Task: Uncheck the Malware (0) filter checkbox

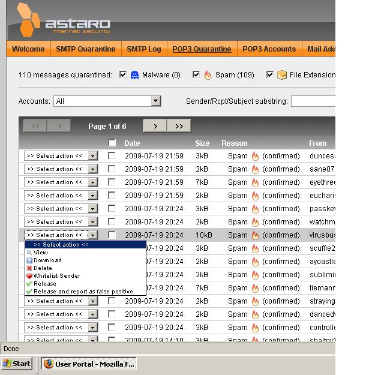Action: tap(122, 74)
